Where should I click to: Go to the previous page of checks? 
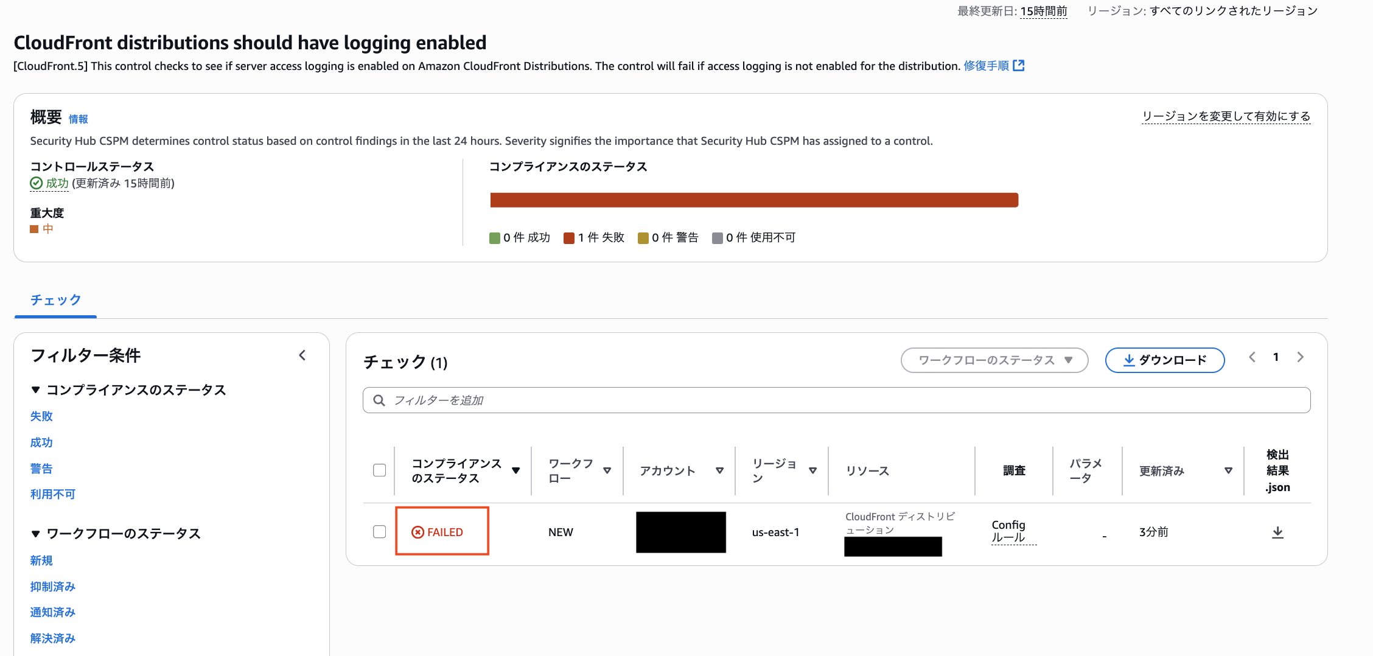pos(1252,357)
